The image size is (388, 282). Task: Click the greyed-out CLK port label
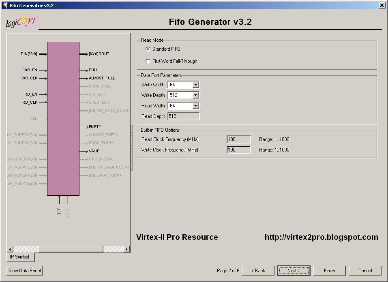pos(34,119)
